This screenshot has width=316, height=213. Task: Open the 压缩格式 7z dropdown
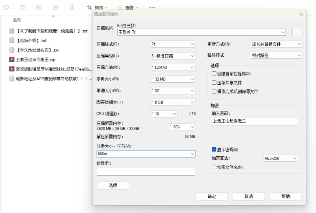[172, 44]
